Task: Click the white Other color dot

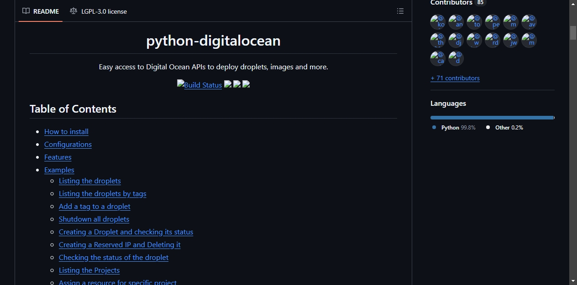Action: coord(488,128)
